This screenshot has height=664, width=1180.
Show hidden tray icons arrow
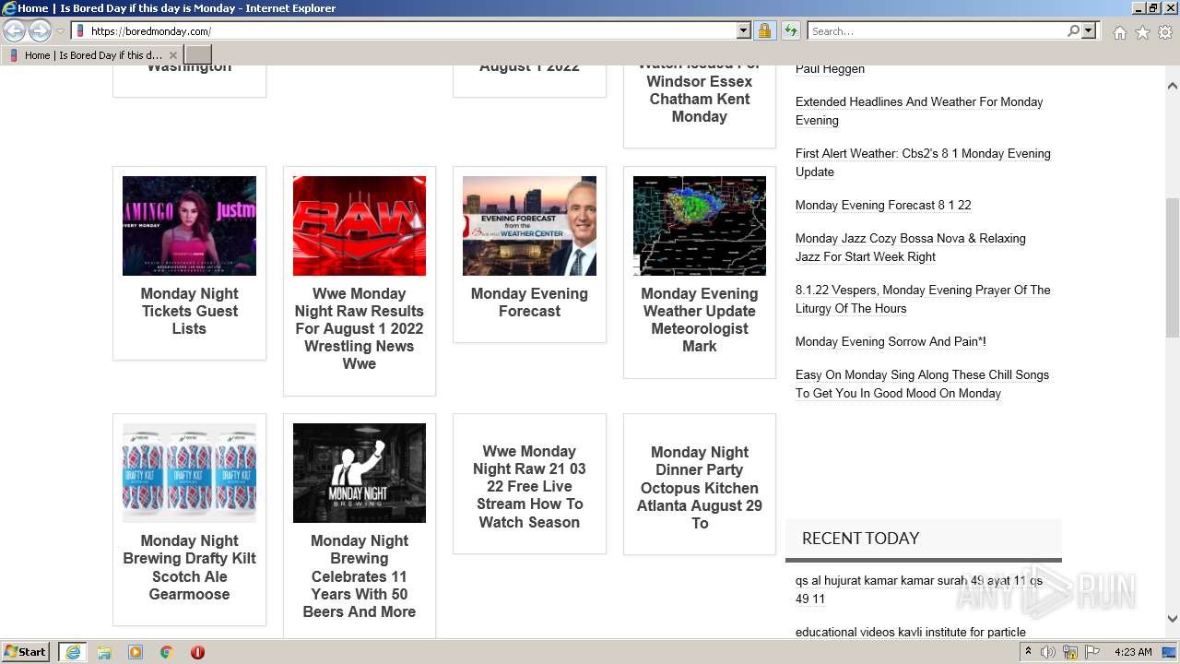coord(1029,652)
